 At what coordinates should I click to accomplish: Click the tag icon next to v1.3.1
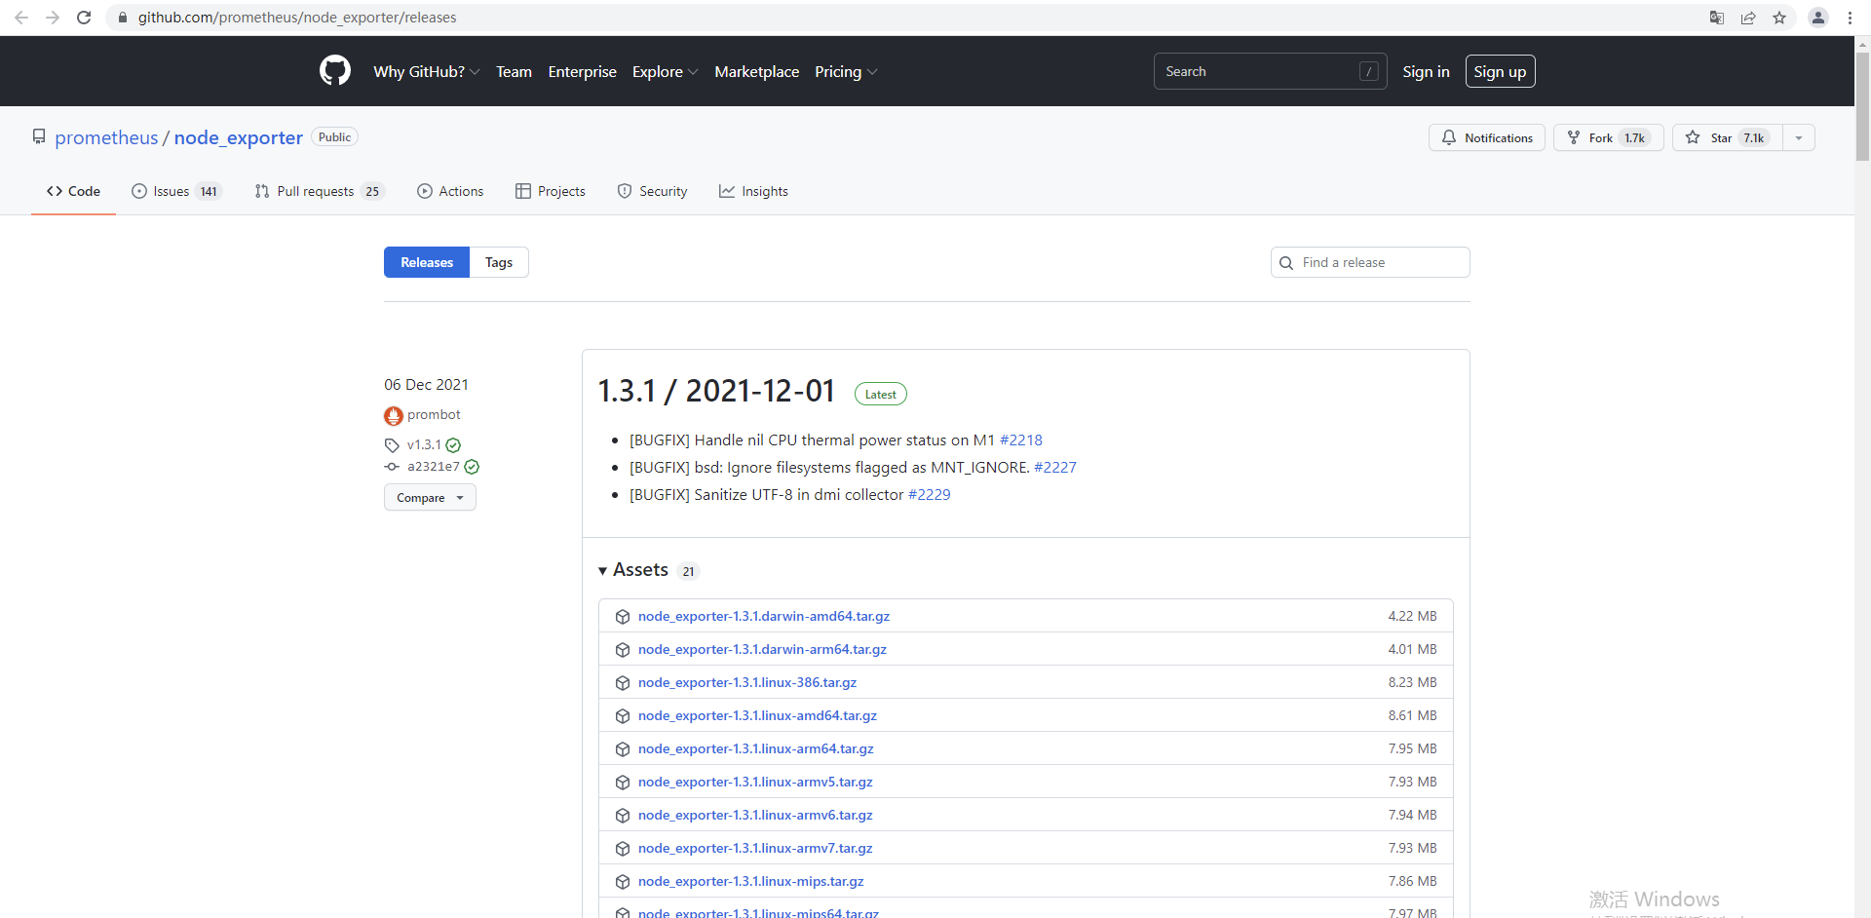pos(392,445)
